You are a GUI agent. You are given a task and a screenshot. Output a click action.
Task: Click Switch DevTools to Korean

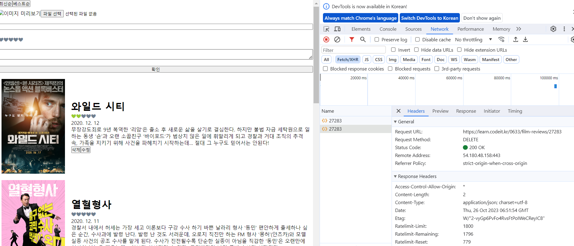[430, 18]
